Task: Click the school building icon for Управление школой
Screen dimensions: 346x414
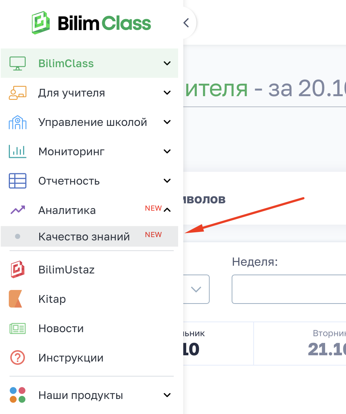Action: [18, 122]
